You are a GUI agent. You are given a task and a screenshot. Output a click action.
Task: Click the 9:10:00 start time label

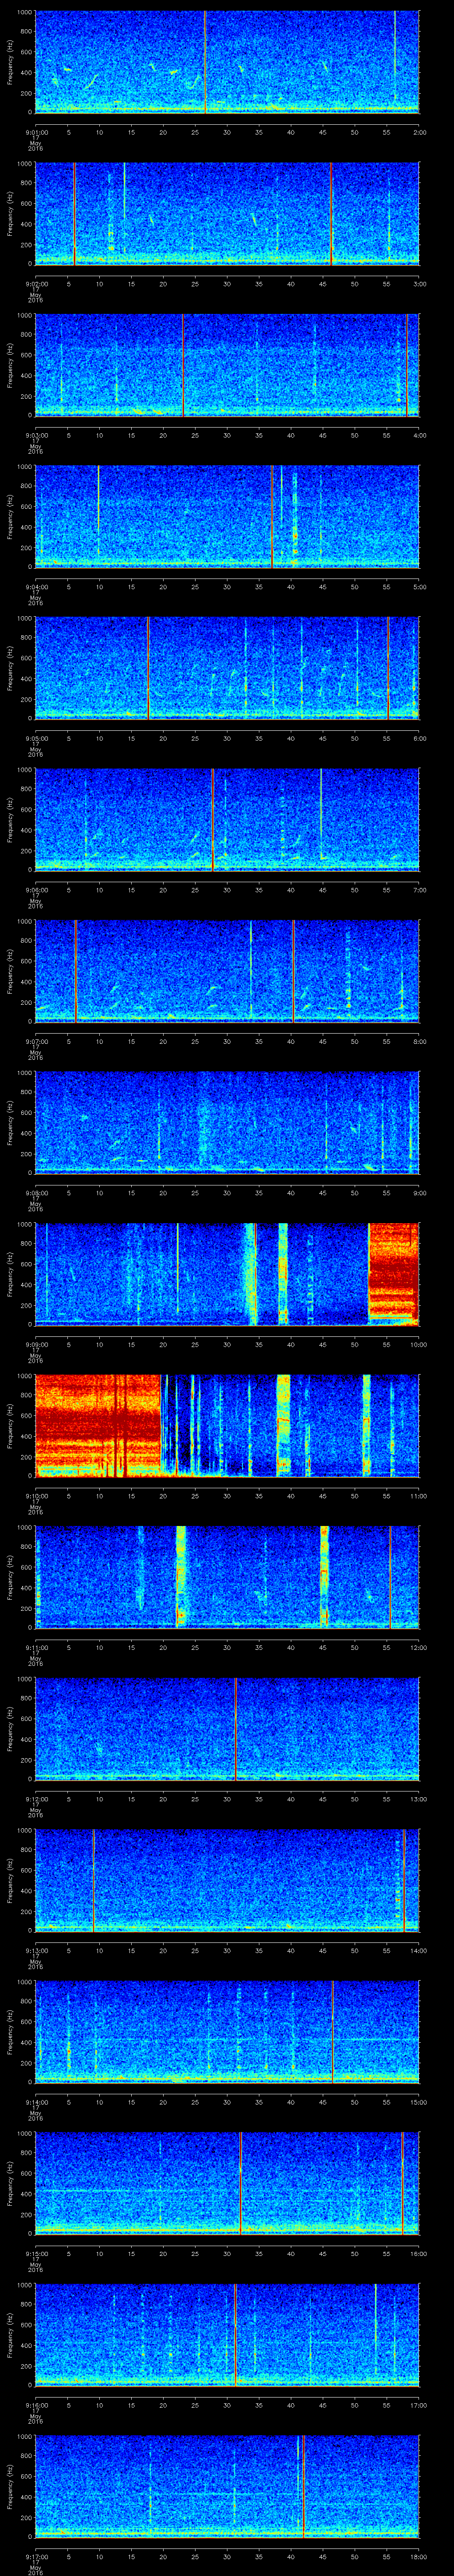pos(37,1496)
